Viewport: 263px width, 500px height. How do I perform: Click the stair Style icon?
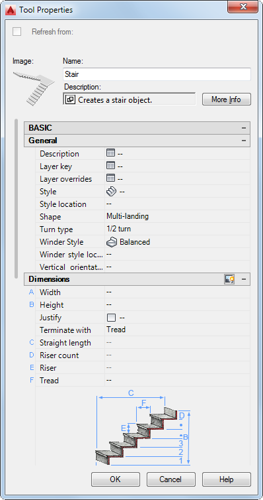(111, 192)
